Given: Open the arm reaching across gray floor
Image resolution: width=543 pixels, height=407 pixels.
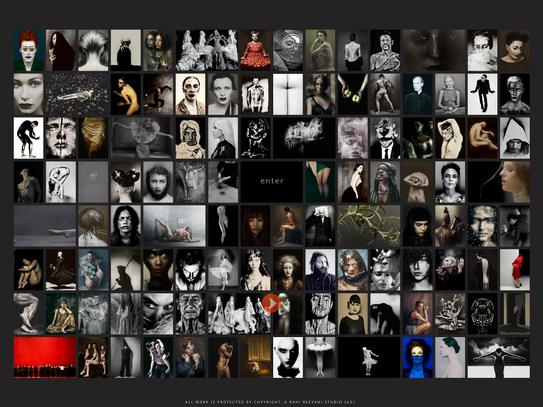Looking at the screenshot, I should 45,226.
